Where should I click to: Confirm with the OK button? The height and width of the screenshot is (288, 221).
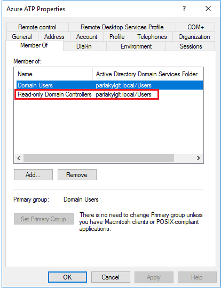(x=67, y=277)
